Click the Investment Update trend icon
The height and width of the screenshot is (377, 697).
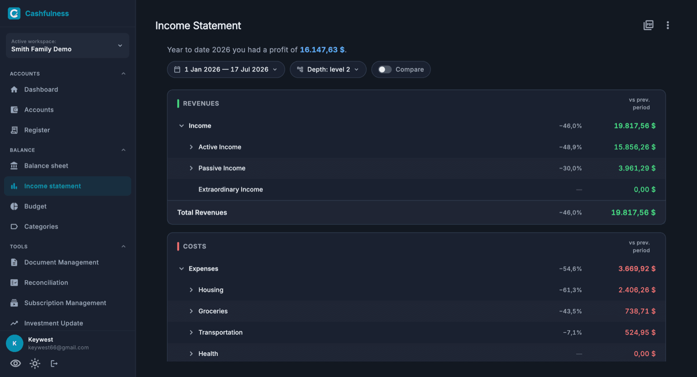pos(14,323)
